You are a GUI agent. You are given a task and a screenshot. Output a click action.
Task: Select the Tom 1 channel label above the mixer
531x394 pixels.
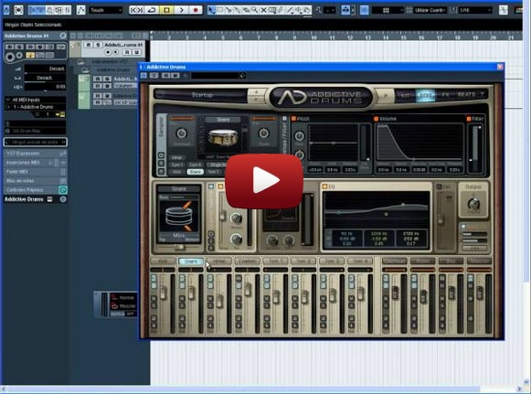point(275,261)
